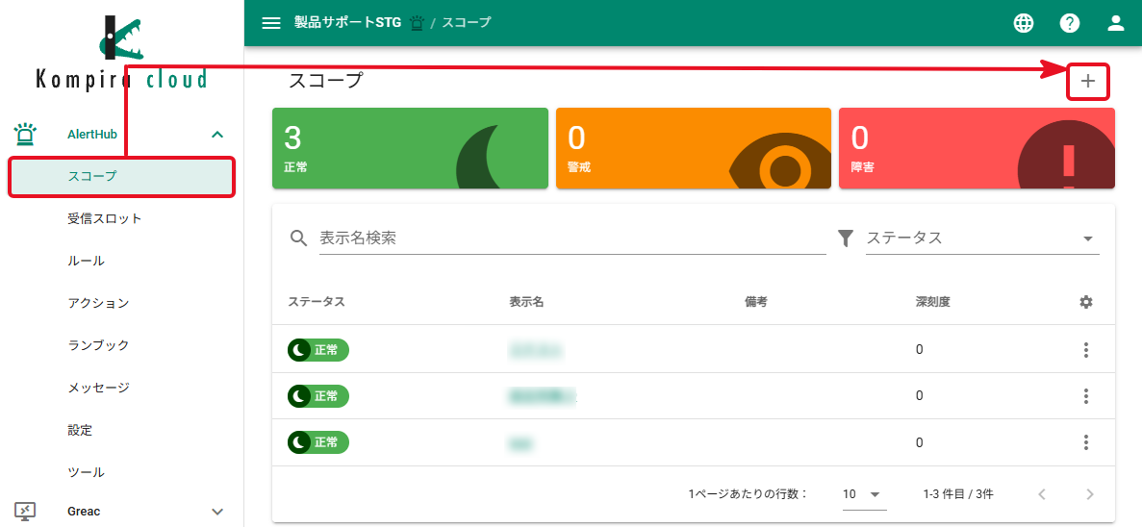Click the globe language icon

click(x=1024, y=23)
